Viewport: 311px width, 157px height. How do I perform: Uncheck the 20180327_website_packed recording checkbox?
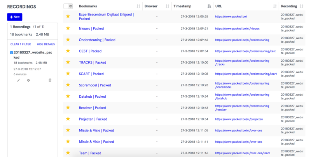(x=12, y=52)
